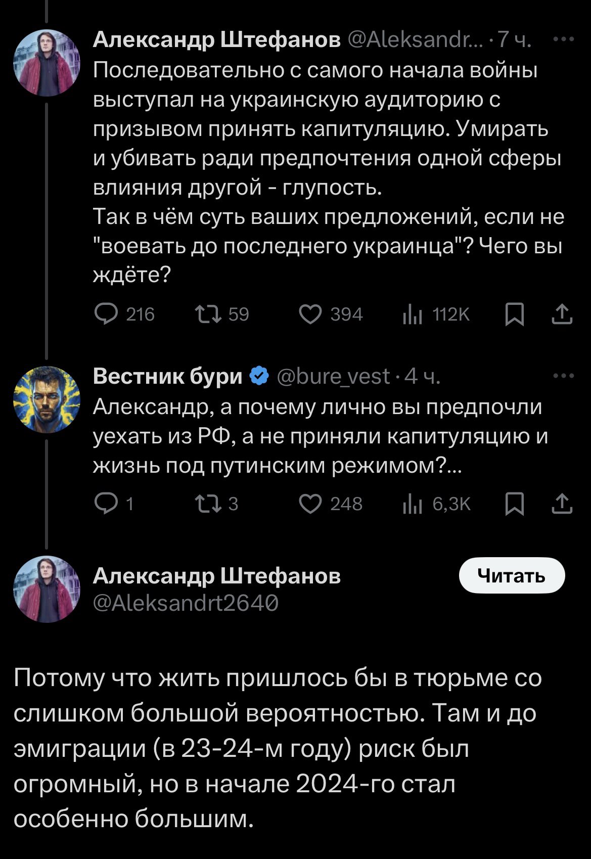
Task: Like the first tweet with 394 likes
Action: pos(310,314)
